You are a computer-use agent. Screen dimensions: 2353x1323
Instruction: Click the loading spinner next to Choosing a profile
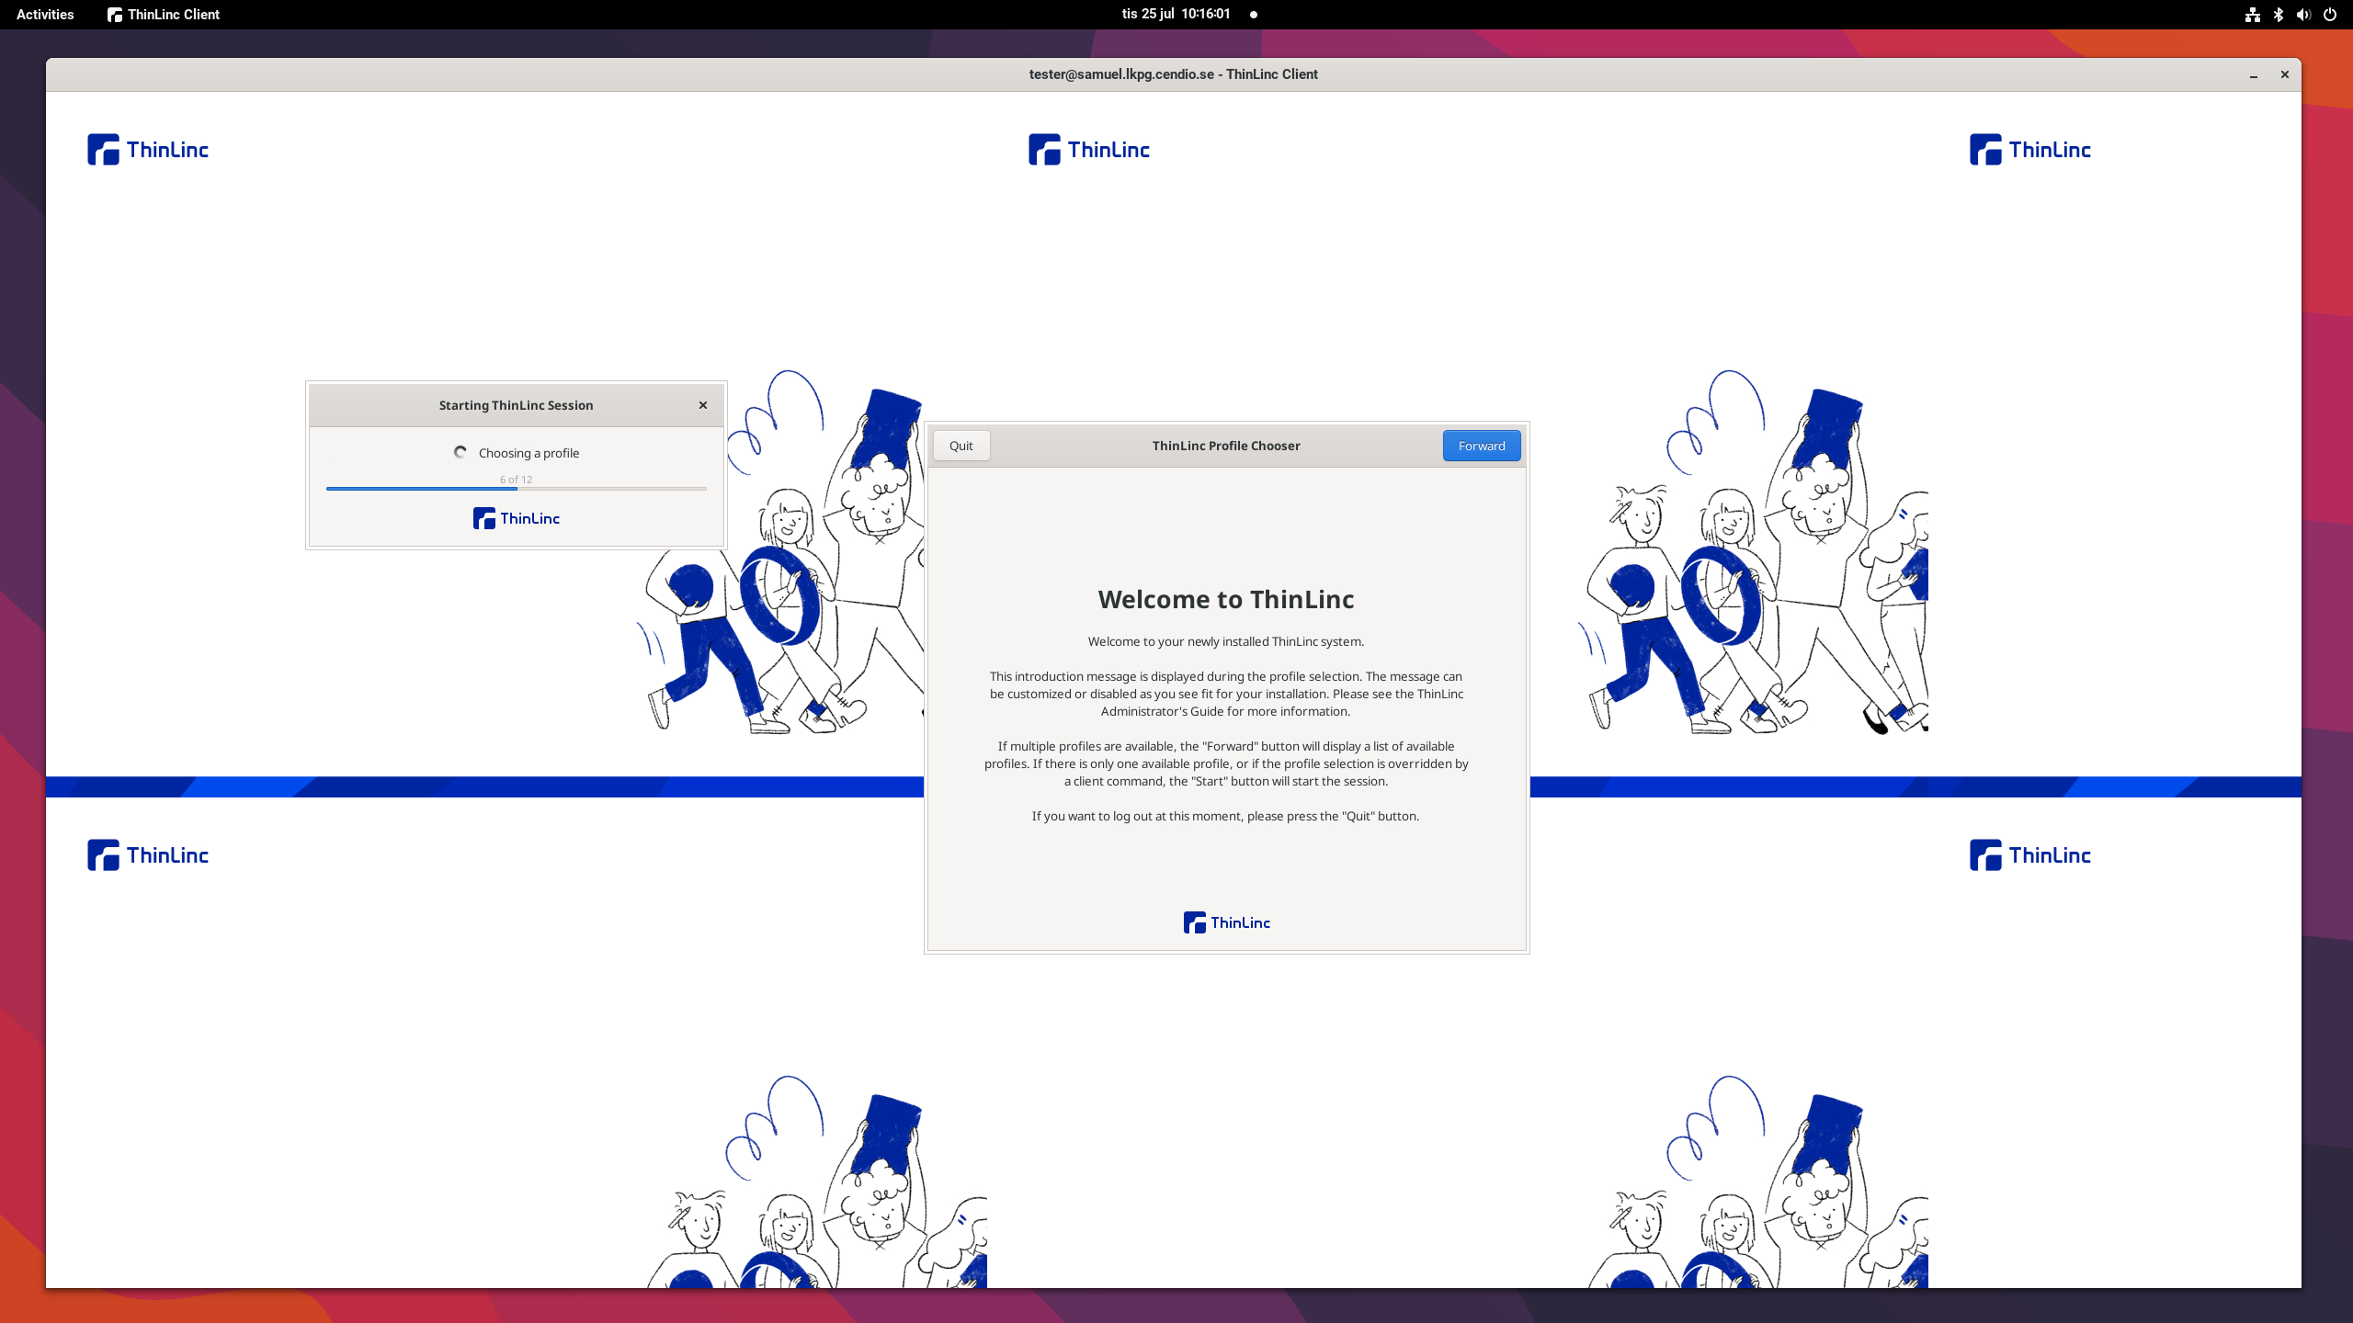[x=460, y=452]
